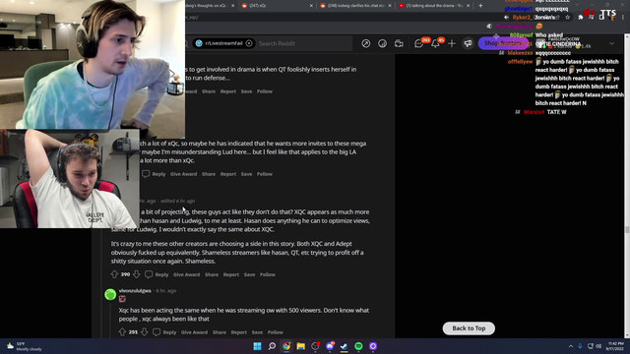Image resolution: width=630 pixels, height=354 pixels.
Task: Open the notifications bell icon
Action: pyautogui.click(x=435, y=43)
